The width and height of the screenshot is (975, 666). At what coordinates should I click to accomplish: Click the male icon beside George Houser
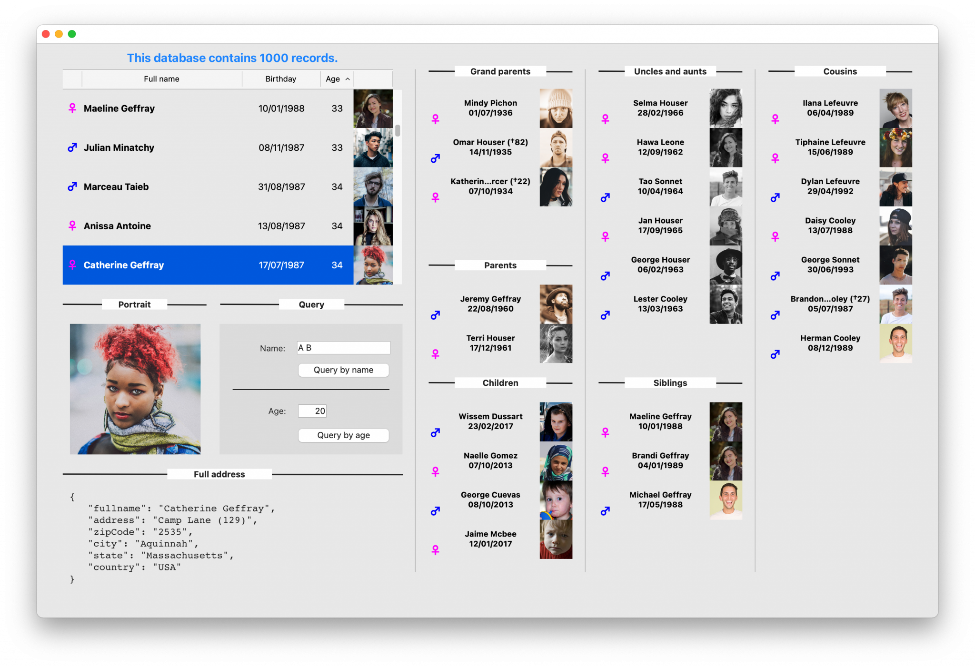coord(605,276)
